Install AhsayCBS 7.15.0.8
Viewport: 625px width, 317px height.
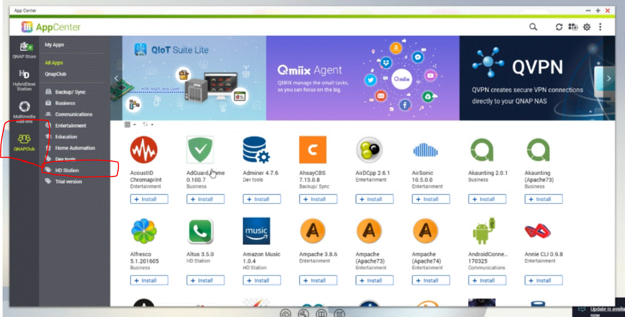(318, 199)
